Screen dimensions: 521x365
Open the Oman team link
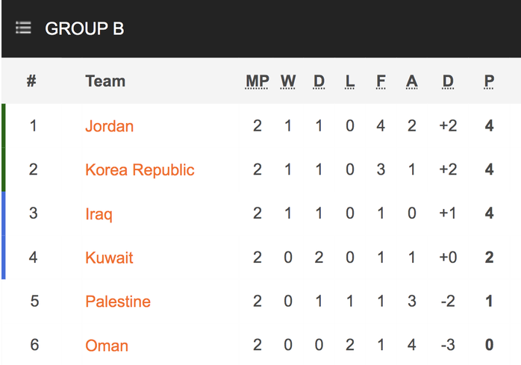(x=107, y=346)
